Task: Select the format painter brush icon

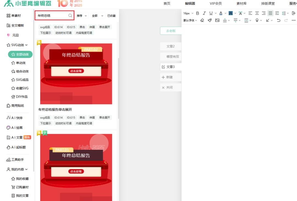Action: click(210, 20)
